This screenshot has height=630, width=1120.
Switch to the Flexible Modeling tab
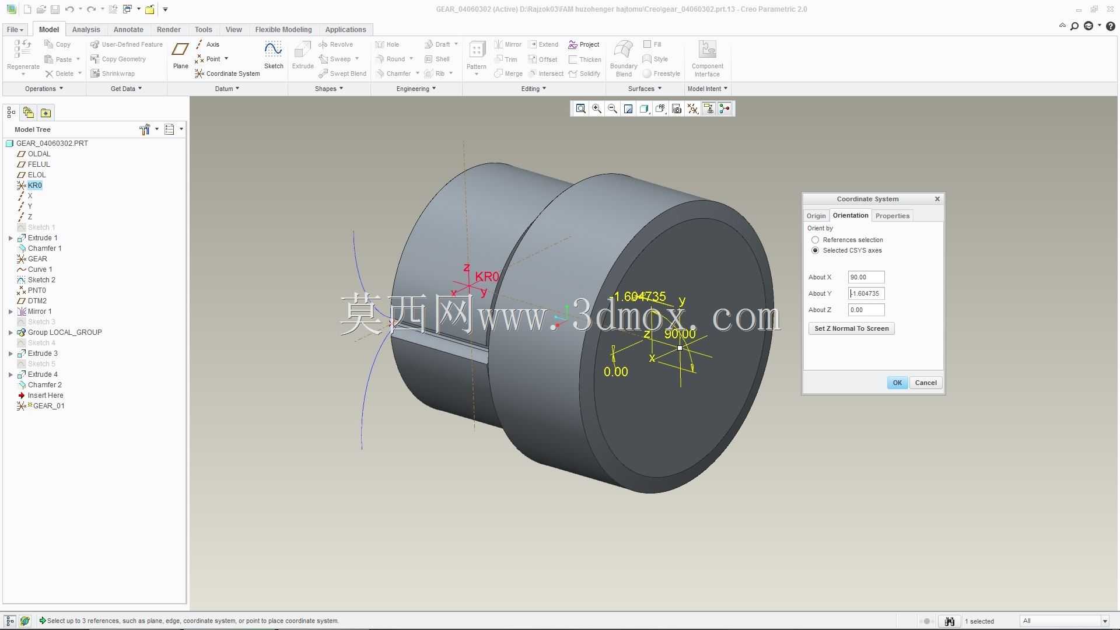tap(283, 30)
